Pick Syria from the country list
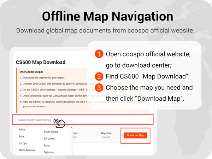The image size is (212, 159). point(47,145)
